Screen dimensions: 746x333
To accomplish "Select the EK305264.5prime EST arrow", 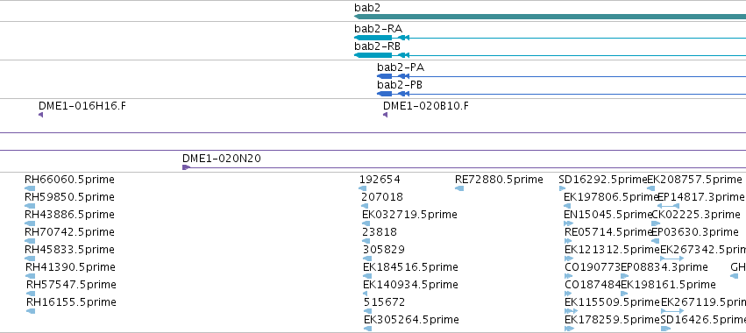I will pos(367,329).
